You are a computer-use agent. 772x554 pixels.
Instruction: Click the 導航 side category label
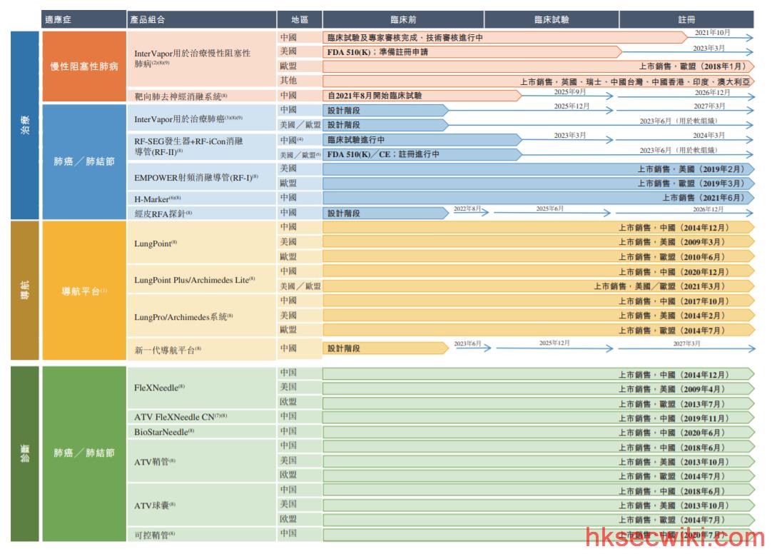[25, 290]
